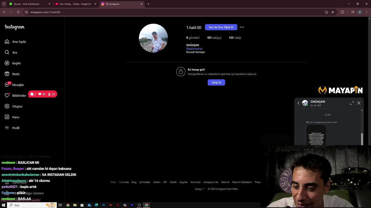Select the (9) Instagram tab
371x208 pixels.
[x=122, y=4]
